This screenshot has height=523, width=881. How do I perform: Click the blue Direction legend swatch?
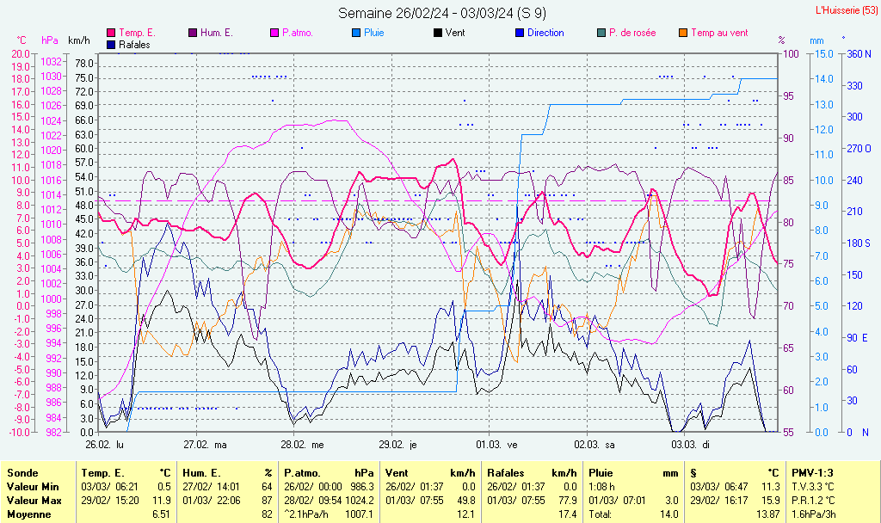[519, 33]
